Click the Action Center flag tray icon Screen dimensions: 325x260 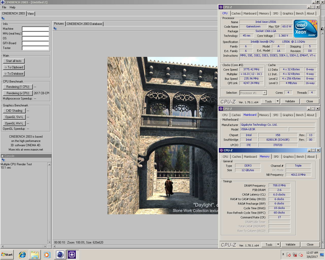coord(289,255)
